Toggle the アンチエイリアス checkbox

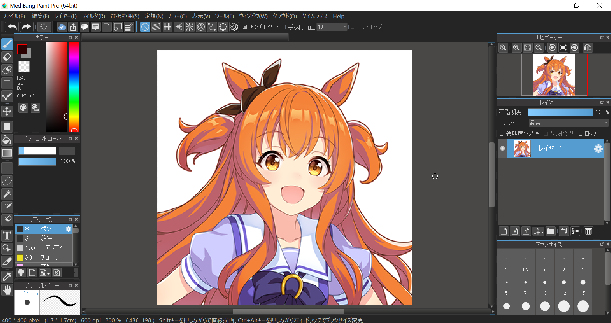click(x=245, y=27)
